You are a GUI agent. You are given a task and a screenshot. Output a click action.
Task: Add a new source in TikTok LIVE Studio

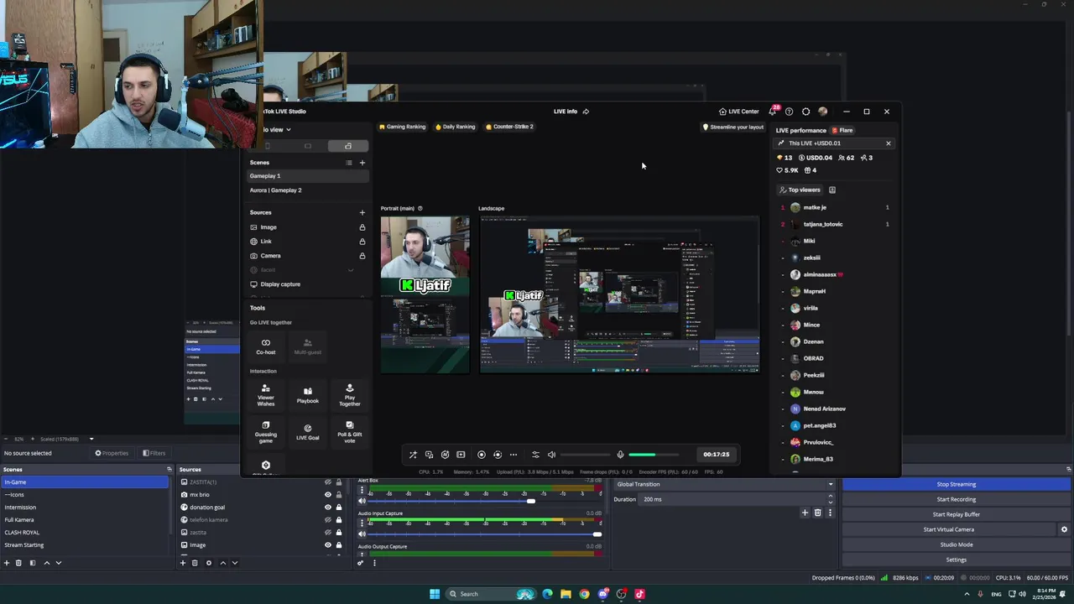tap(362, 212)
